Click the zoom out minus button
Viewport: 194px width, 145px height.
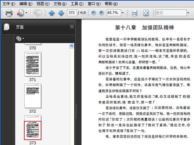pyautogui.click(x=93, y=13)
